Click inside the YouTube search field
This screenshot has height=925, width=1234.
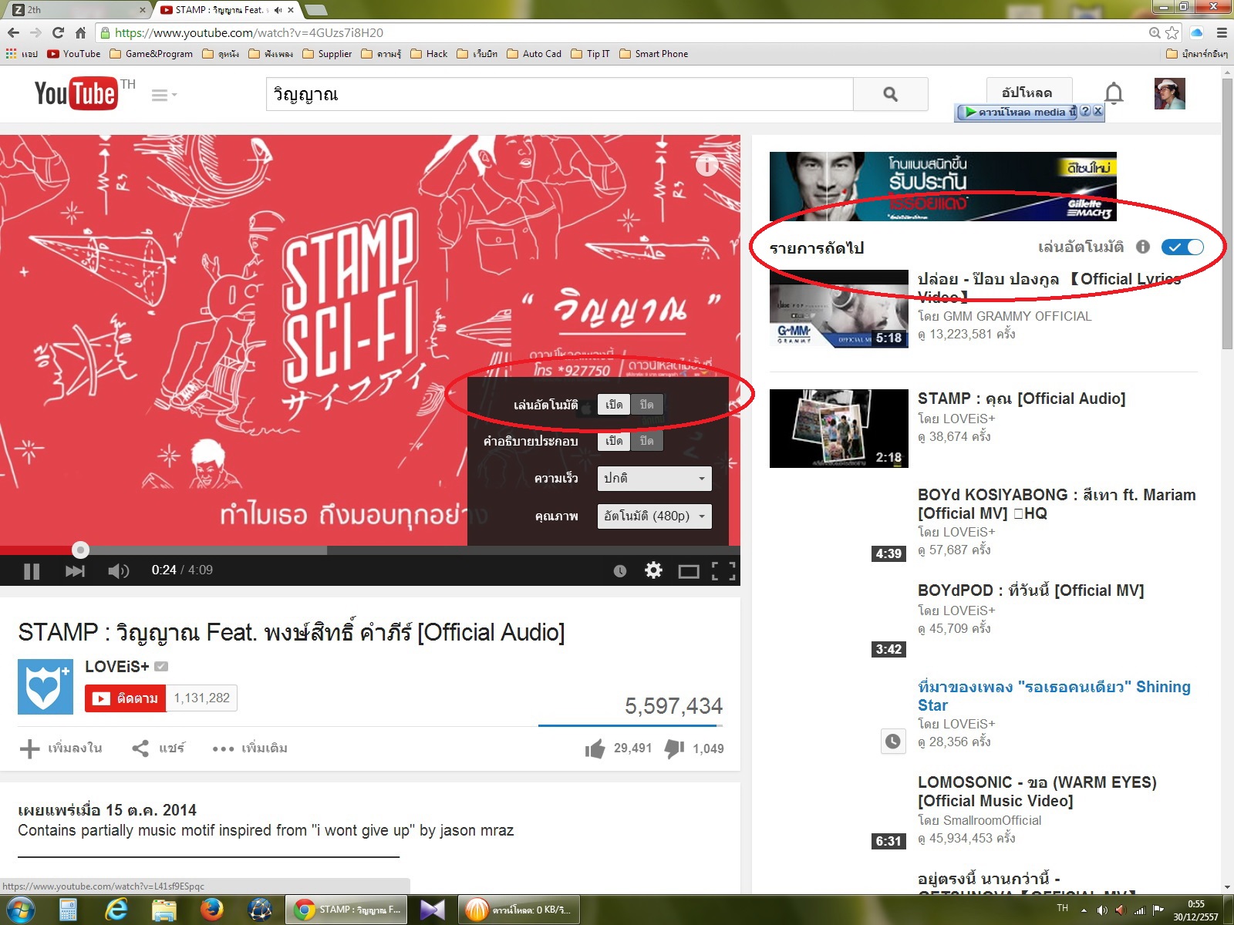pos(560,94)
